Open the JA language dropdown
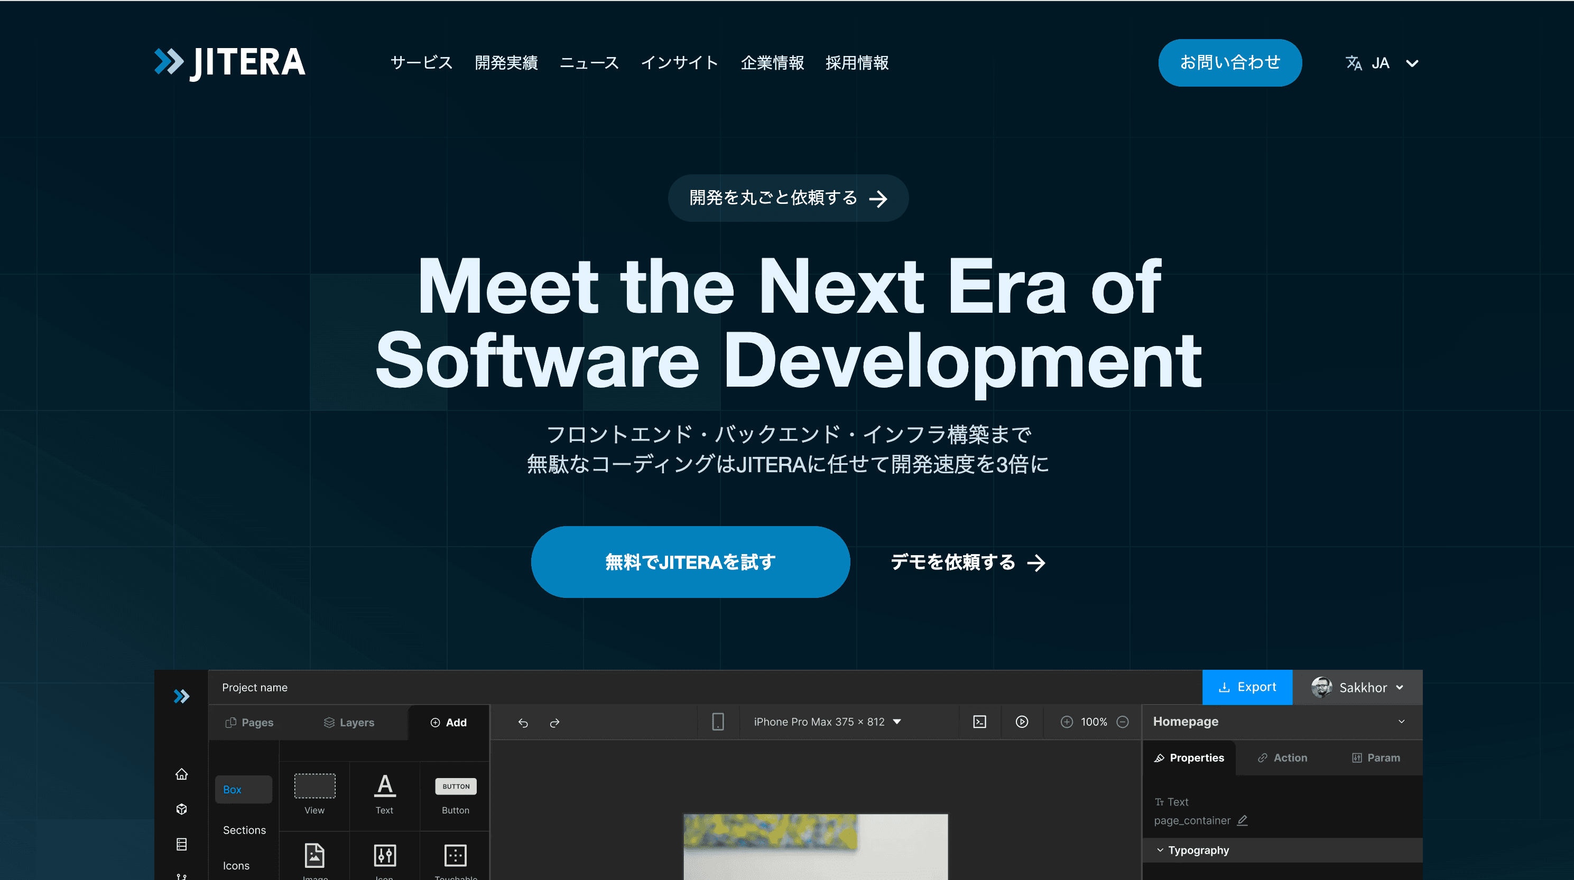The height and width of the screenshot is (880, 1574). [x=1382, y=63]
